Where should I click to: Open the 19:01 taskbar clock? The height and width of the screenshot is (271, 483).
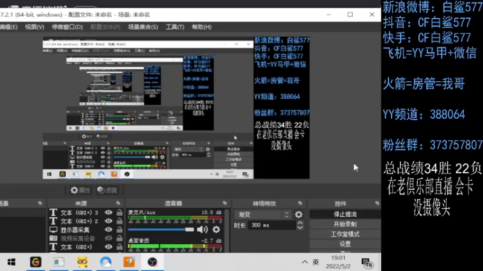coord(338,262)
